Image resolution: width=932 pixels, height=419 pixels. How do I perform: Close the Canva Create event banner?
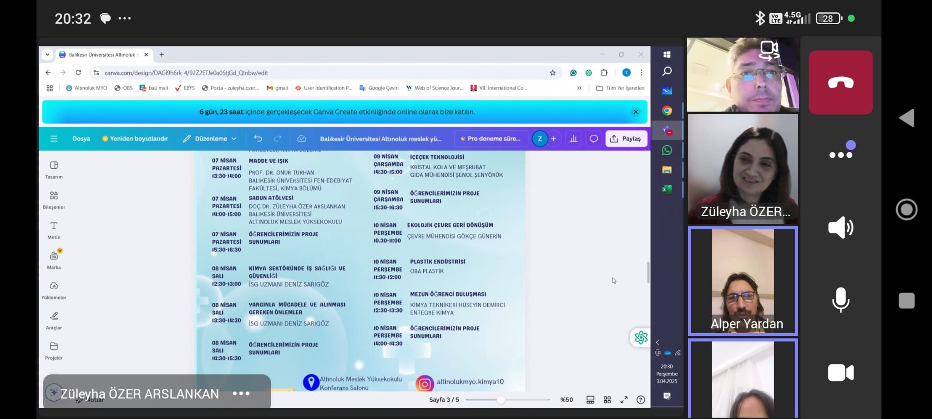click(636, 112)
